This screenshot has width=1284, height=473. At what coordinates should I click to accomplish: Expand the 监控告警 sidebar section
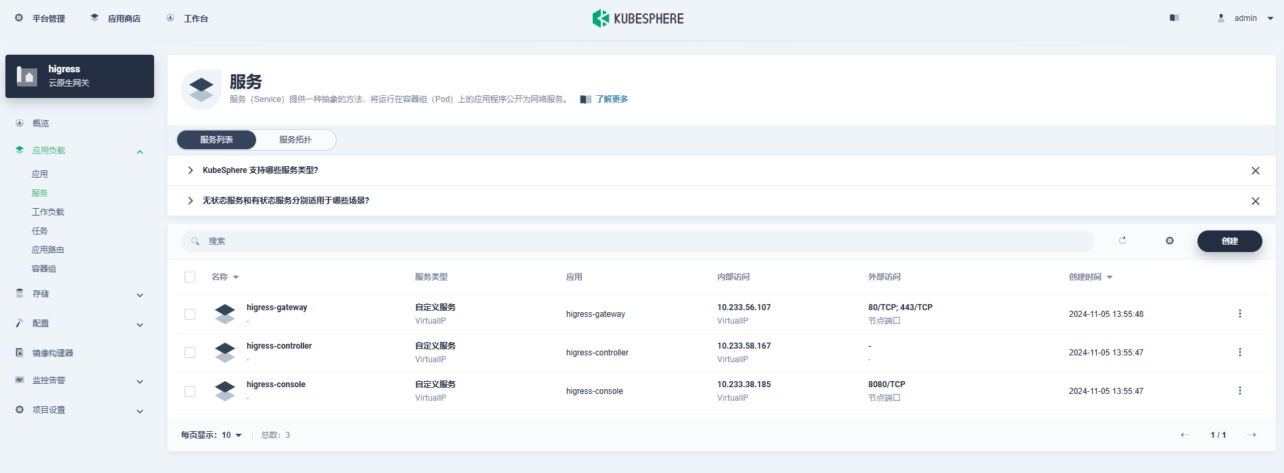click(140, 381)
